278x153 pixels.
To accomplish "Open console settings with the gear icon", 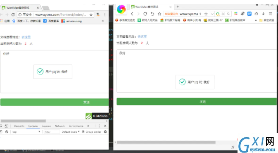I will coord(105,131).
